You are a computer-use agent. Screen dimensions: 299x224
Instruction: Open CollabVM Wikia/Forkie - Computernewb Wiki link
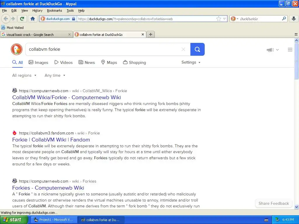point(67,97)
